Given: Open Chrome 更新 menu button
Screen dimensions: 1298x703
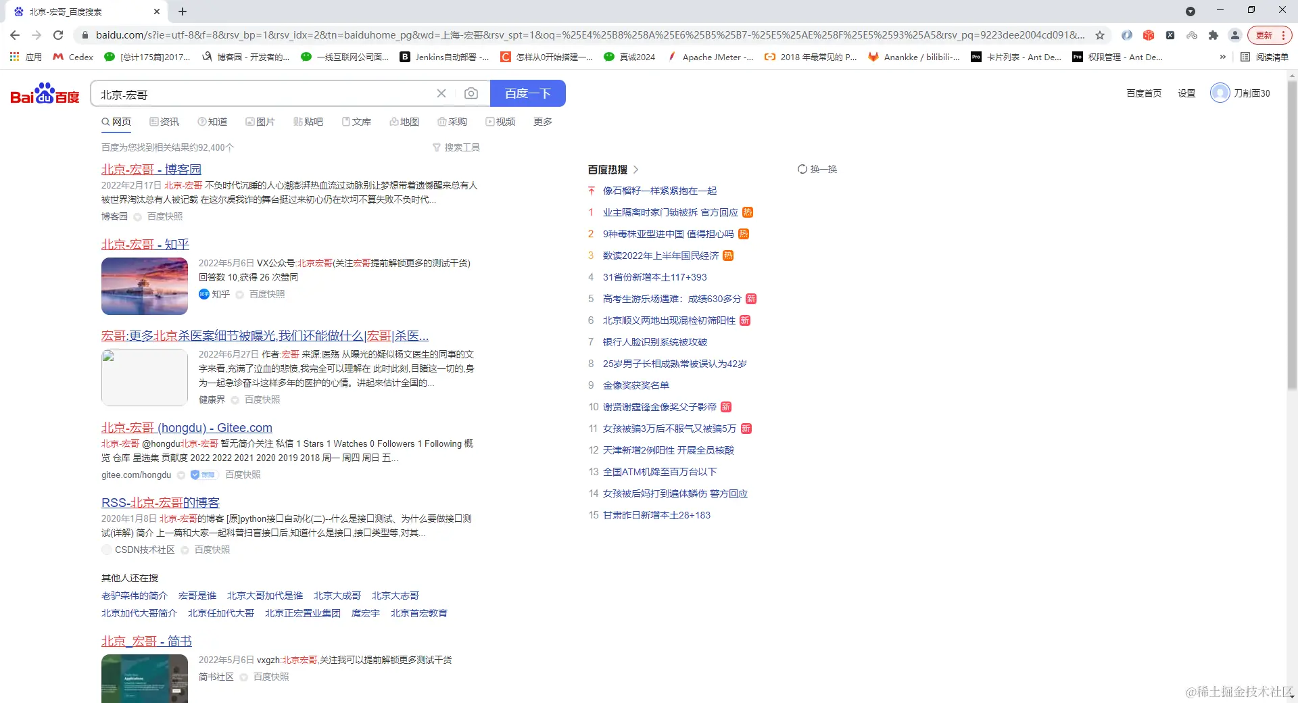Looking at the screenshot, I should point(1269,35).
